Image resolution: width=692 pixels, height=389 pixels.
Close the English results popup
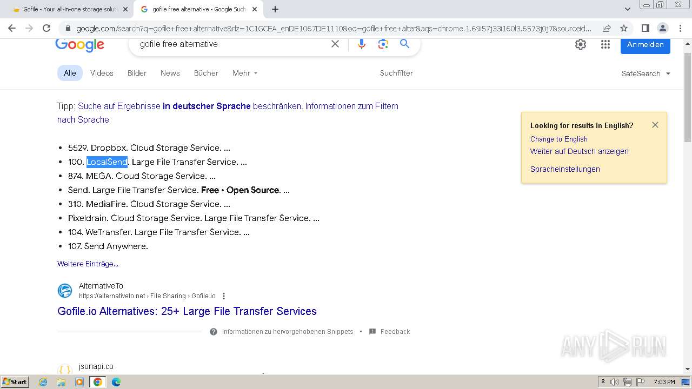pyautogui.click(x=655, y=125)
